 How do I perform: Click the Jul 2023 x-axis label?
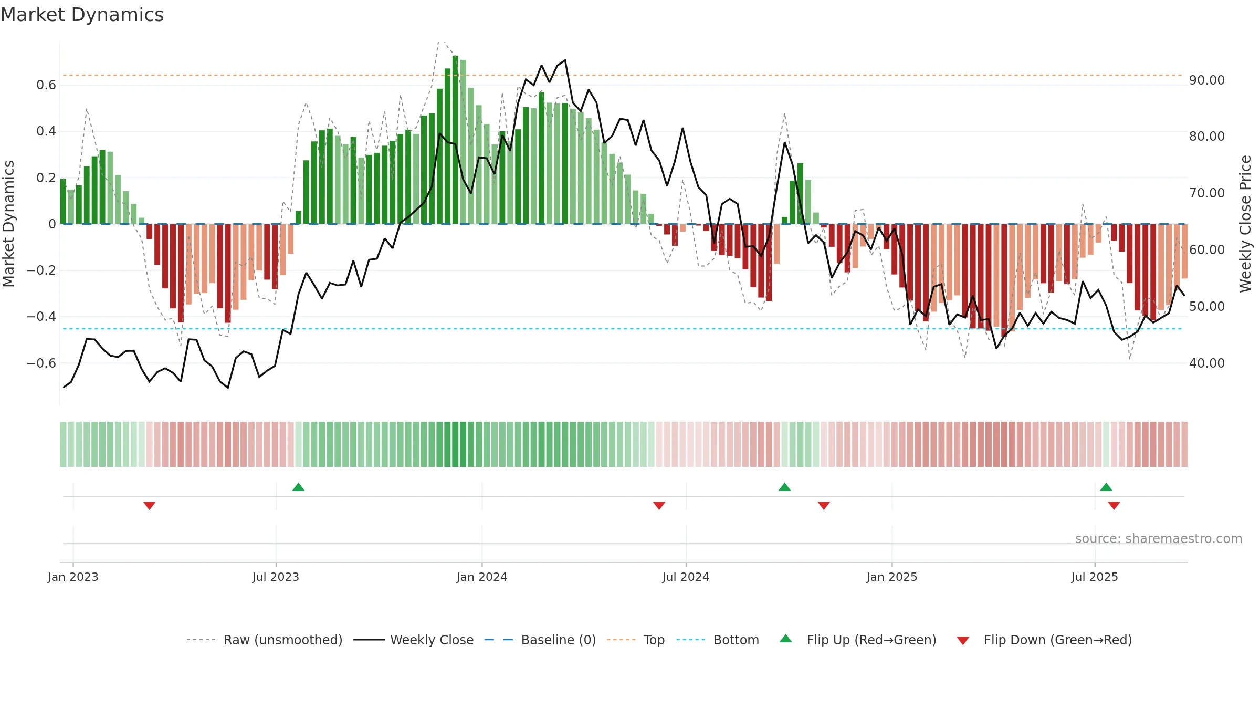276,577
